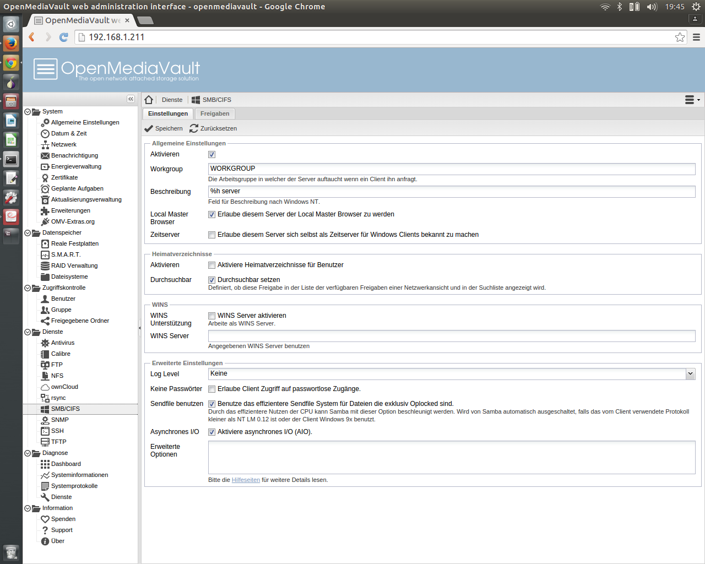Reload the page with the browser refresh icon
705x564 pixels.
[63, 37]
